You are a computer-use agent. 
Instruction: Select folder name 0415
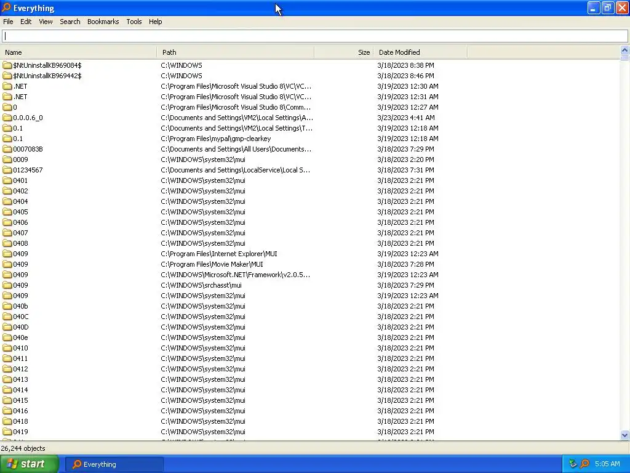pos(20,400)
